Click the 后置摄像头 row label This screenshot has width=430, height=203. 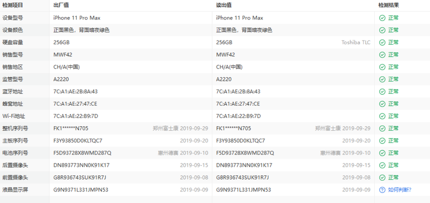(15, 165)
